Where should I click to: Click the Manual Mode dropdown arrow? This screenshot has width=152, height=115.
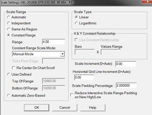click(62, 54)
